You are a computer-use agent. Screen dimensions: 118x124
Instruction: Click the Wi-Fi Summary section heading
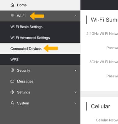tap(104, 20)
